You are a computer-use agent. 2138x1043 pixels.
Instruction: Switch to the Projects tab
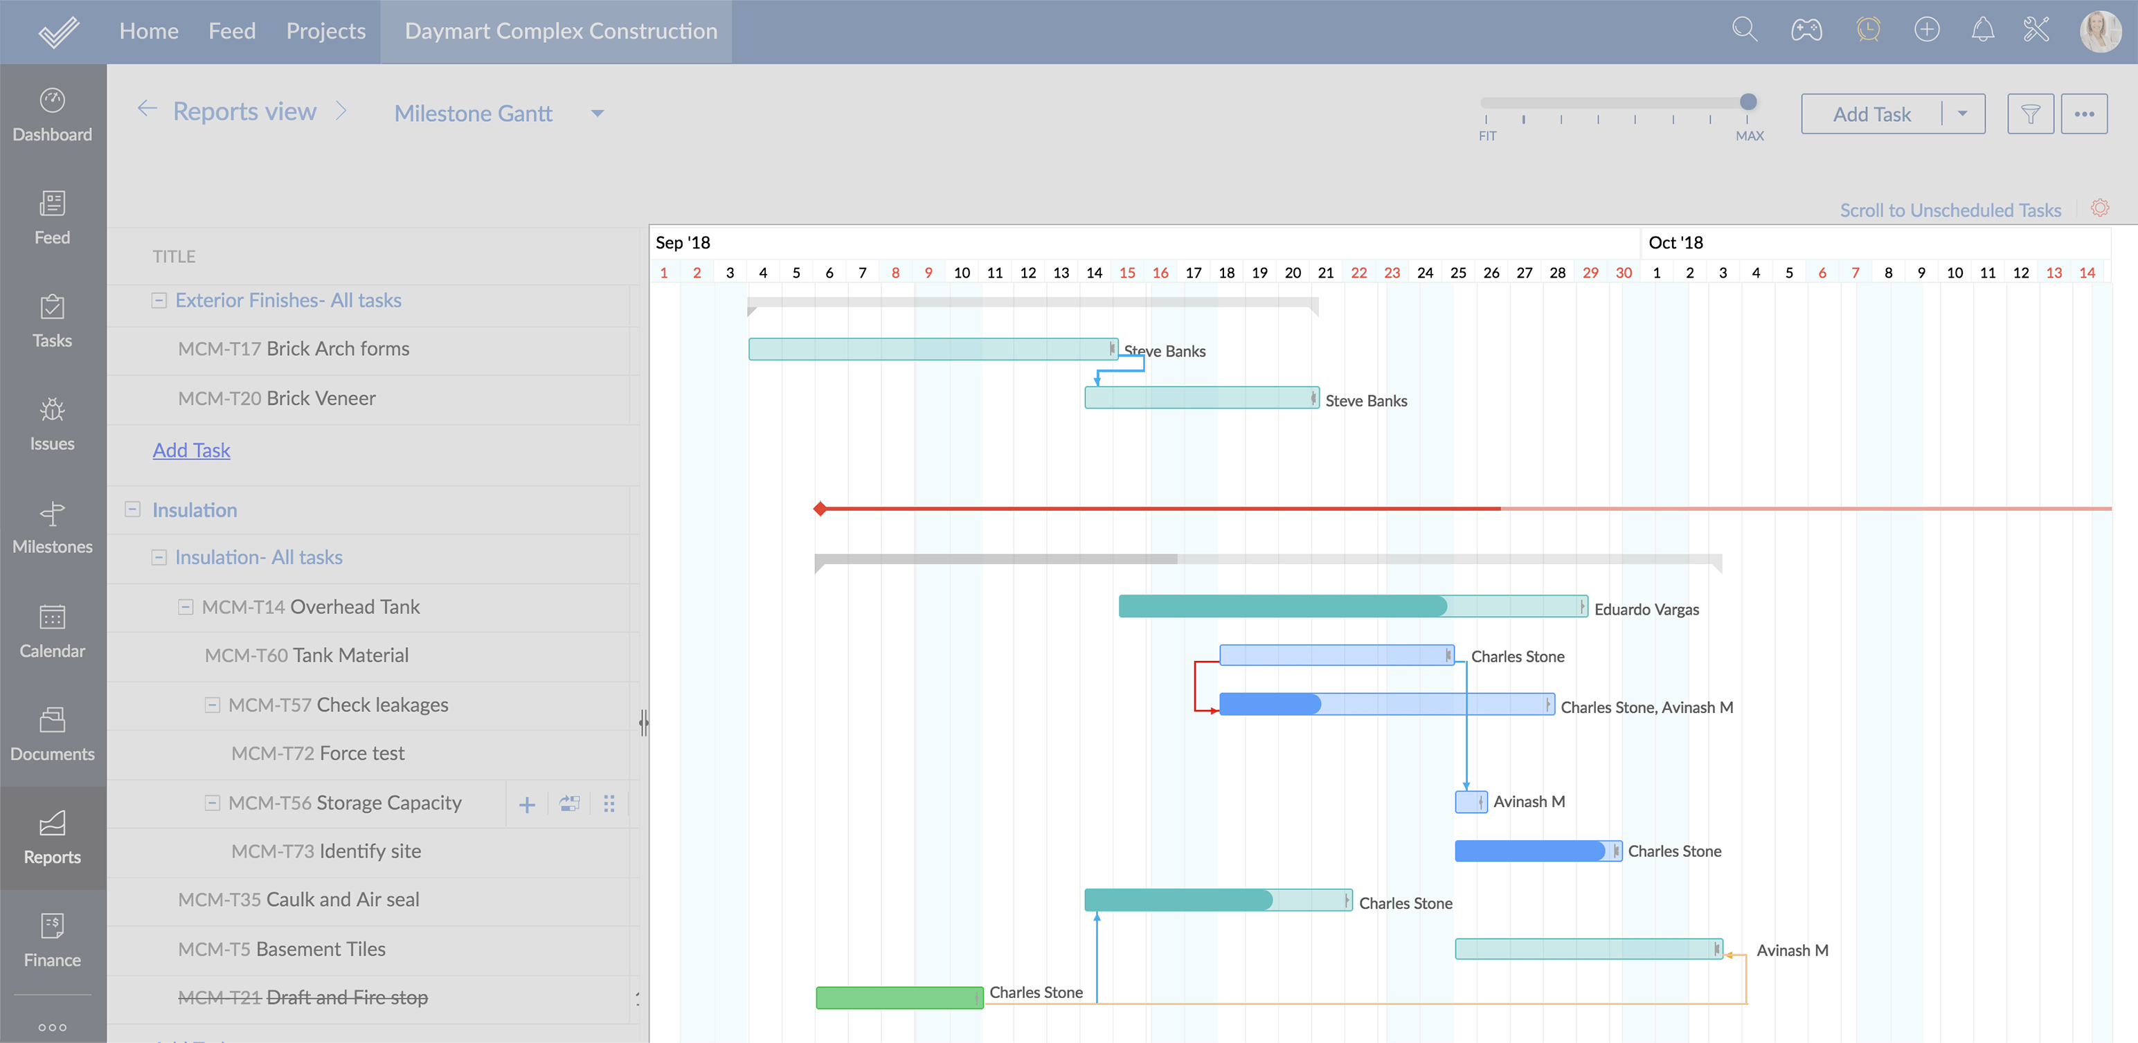325,30
